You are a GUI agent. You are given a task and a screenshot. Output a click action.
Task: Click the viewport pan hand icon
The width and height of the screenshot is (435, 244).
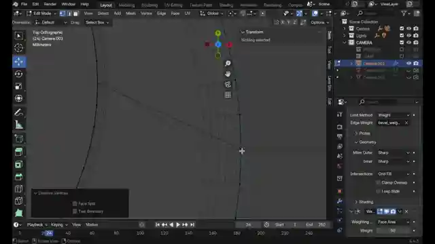click(x=228, y=74)
